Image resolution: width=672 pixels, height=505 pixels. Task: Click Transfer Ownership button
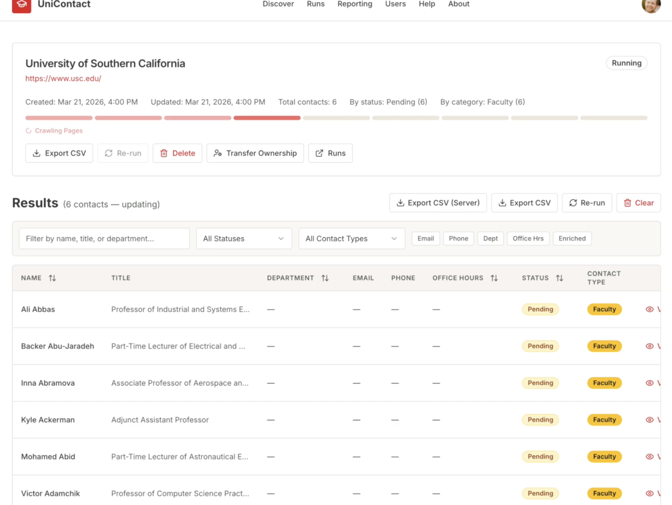tap(255, 153)
